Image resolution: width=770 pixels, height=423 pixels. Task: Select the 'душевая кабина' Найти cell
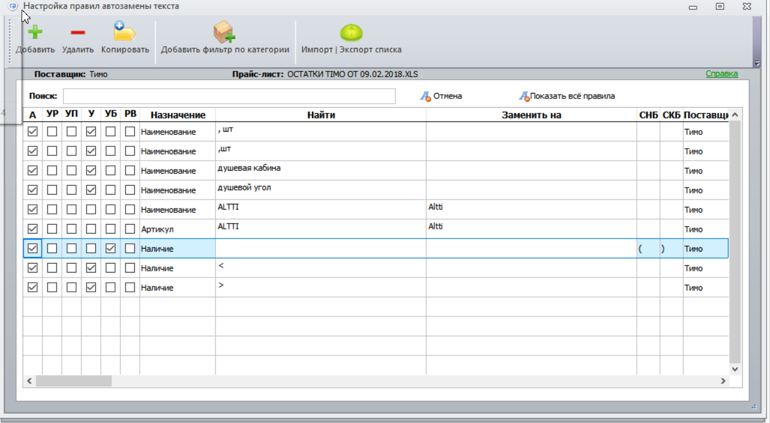tap(321, 170)
